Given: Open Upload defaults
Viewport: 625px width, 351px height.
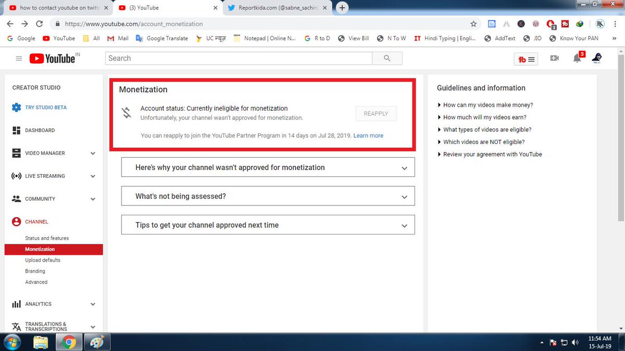Looking at the screenshot, I should pyautogui.click(x=43, y=260).
